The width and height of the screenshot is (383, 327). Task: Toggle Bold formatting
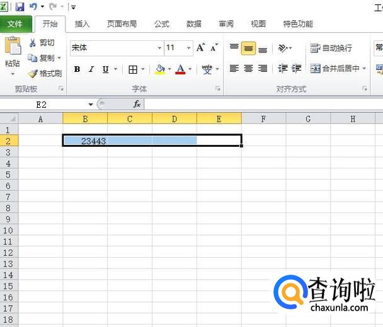[77, 69]
